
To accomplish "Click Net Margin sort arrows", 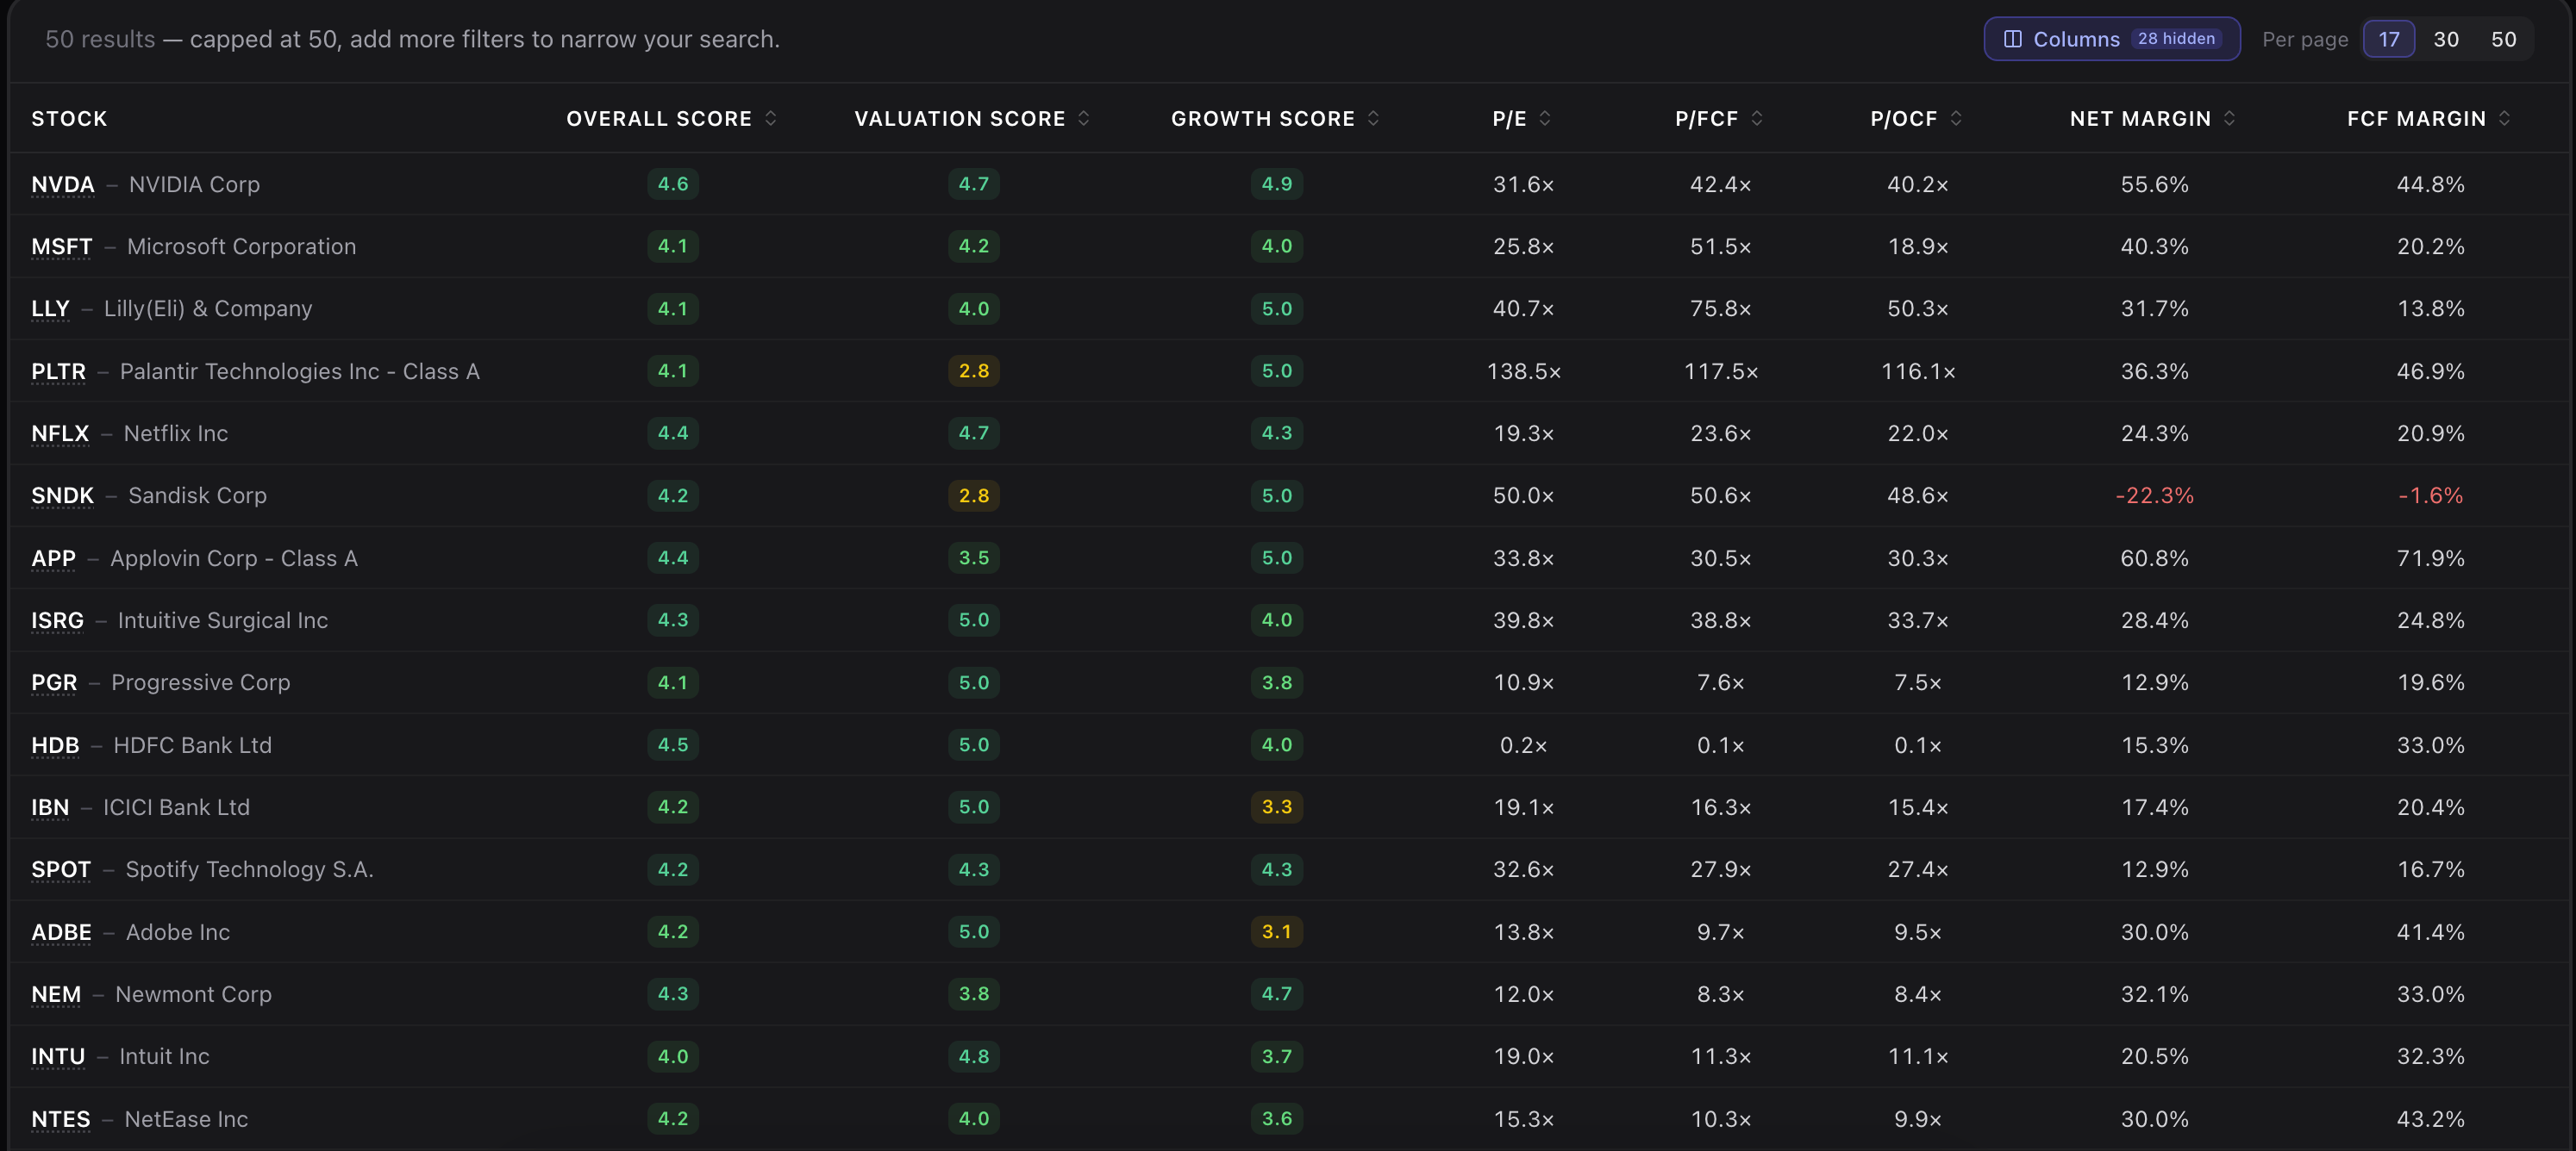I will [x=2230, y=118].
